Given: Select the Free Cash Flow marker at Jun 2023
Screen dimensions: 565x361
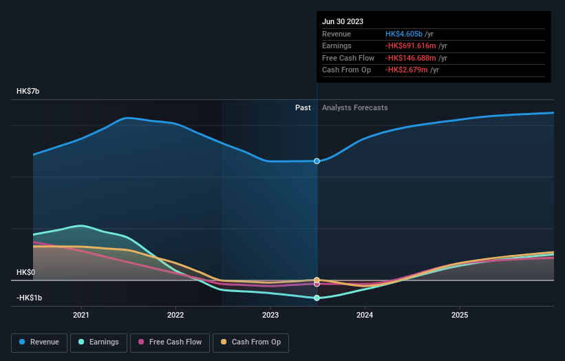Looking at the screenshot, I should pyautogui.click(x=317, y=284).
